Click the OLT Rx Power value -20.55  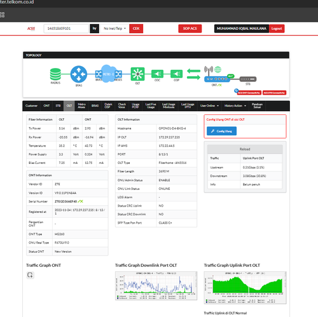click(x=63, y=137)
